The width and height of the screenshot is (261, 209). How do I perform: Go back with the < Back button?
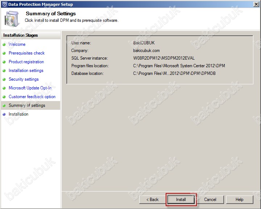153,200
